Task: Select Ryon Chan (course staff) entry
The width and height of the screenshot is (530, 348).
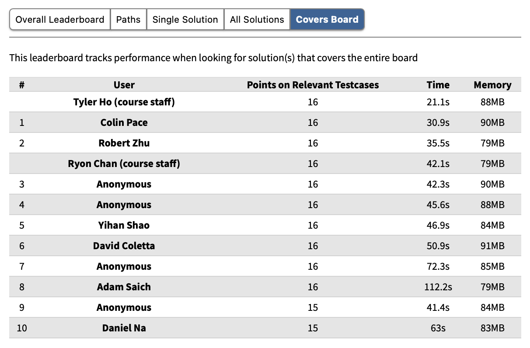Action: [124, 164]
